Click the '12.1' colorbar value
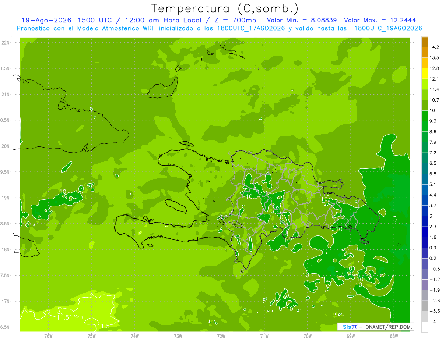Viewport: 442px width, 341px height. click(x=435, y=79)
